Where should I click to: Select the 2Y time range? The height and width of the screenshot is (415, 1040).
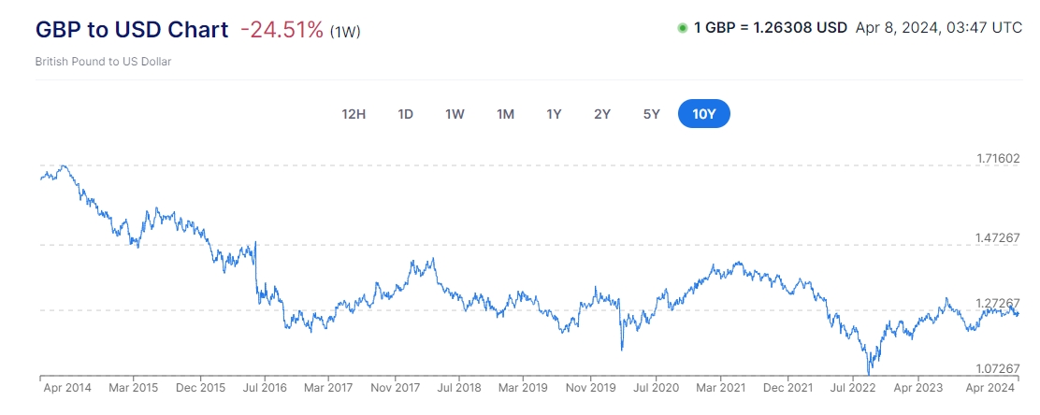602,114
